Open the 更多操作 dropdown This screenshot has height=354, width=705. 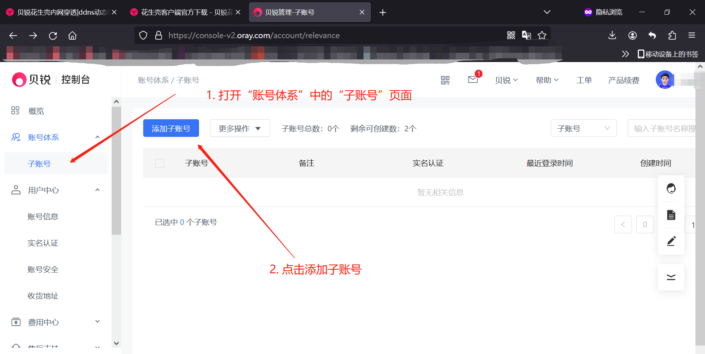coord(240,128)
